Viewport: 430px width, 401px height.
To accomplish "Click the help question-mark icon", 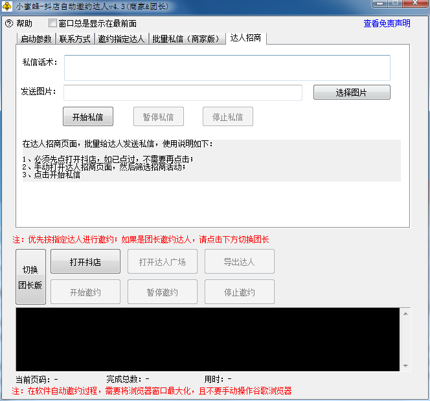I will tap(9, 23).
